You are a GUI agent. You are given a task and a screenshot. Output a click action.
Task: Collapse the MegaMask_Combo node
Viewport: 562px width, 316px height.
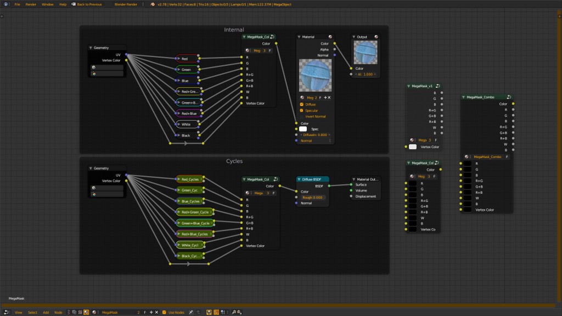pyautogui.click(x=463, y=97)
